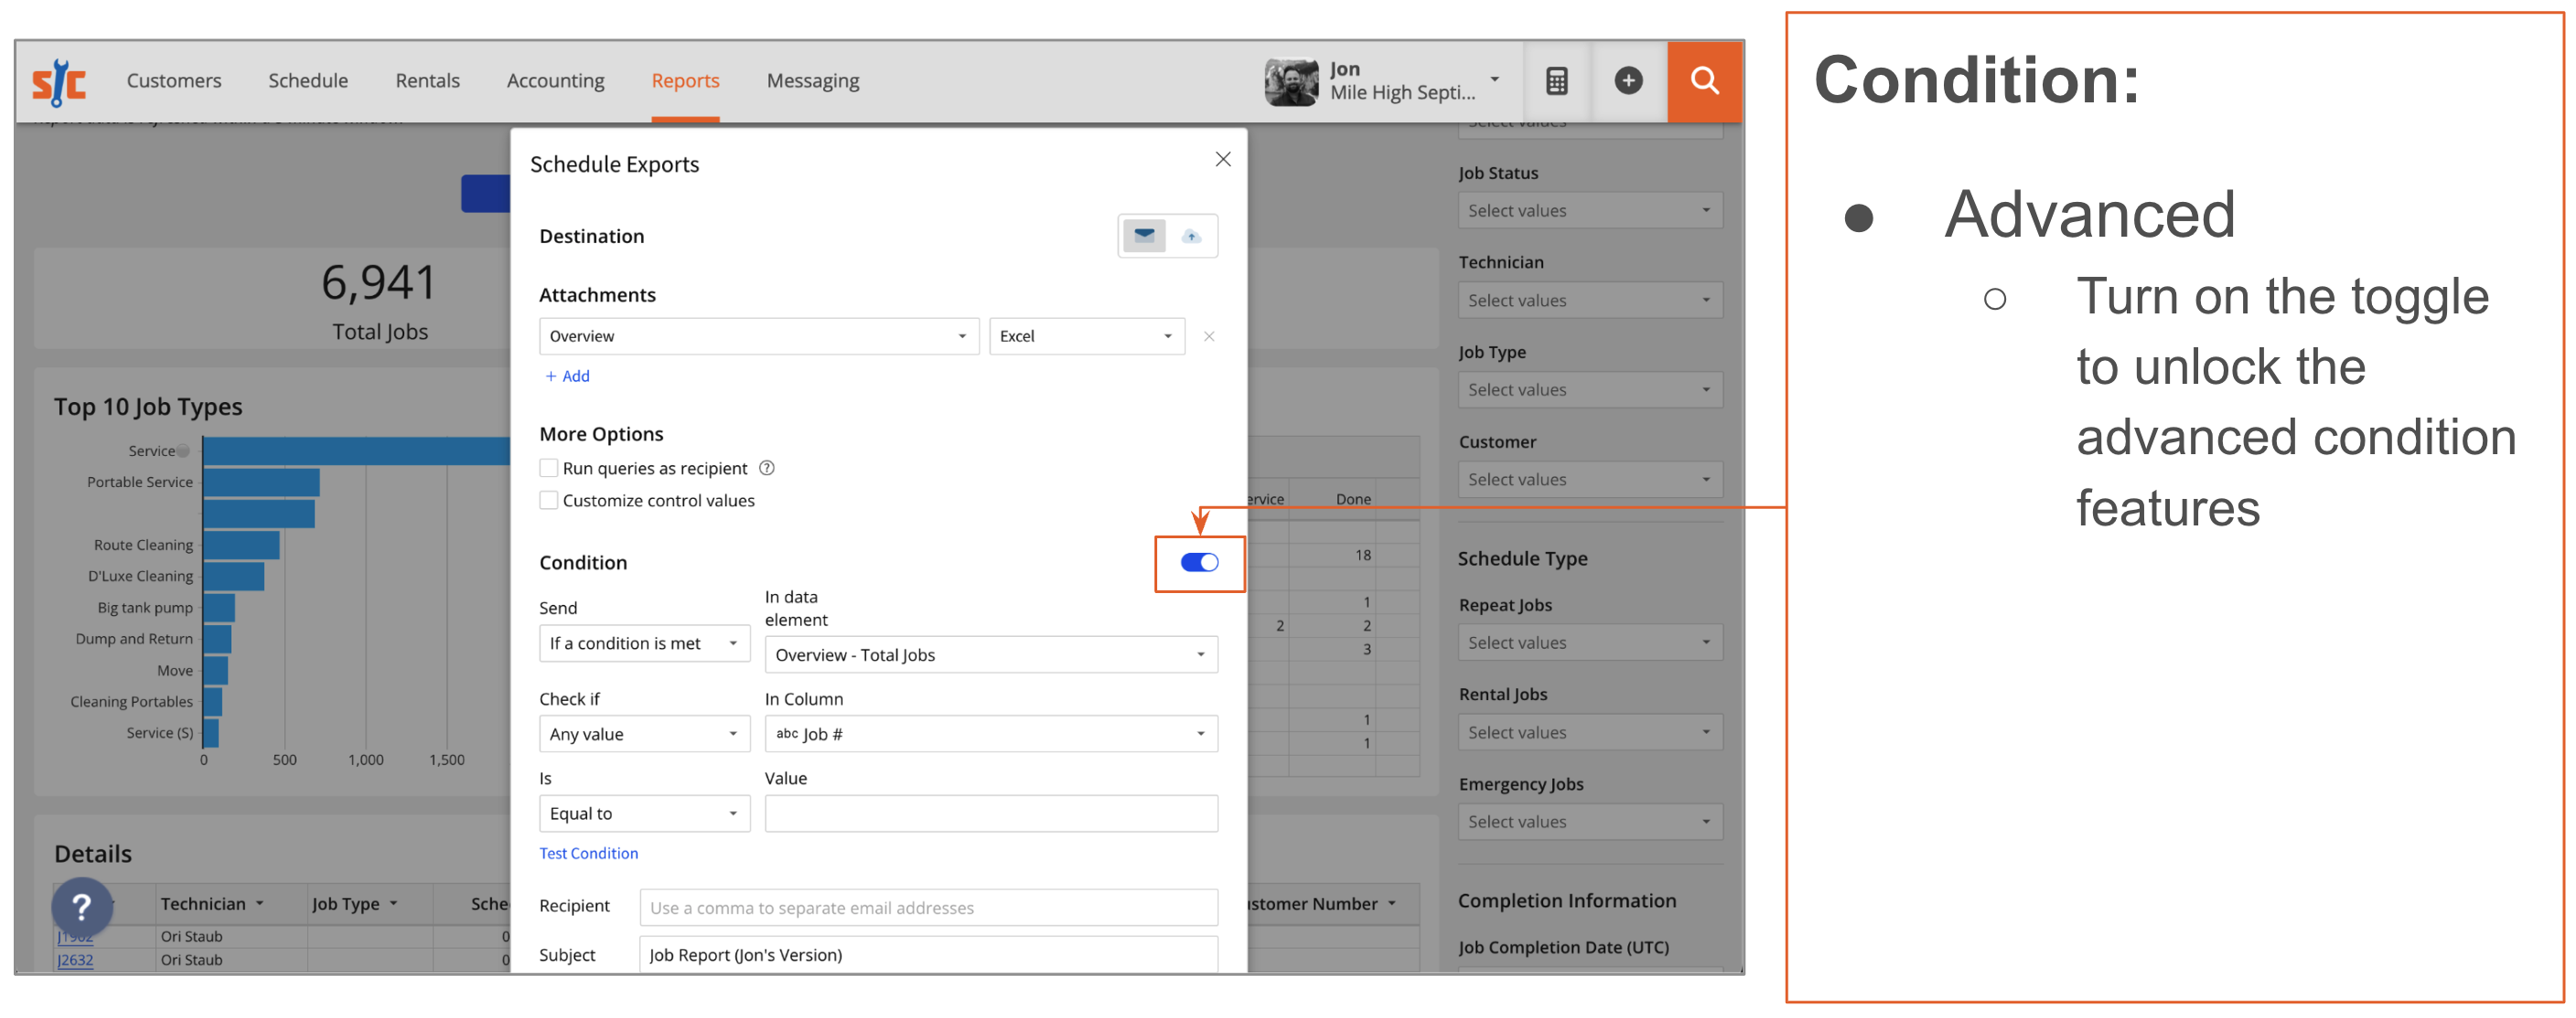Screen dimensions: 2576x1018
Task: Remove the Overview attachment row
Action: 1208,336
